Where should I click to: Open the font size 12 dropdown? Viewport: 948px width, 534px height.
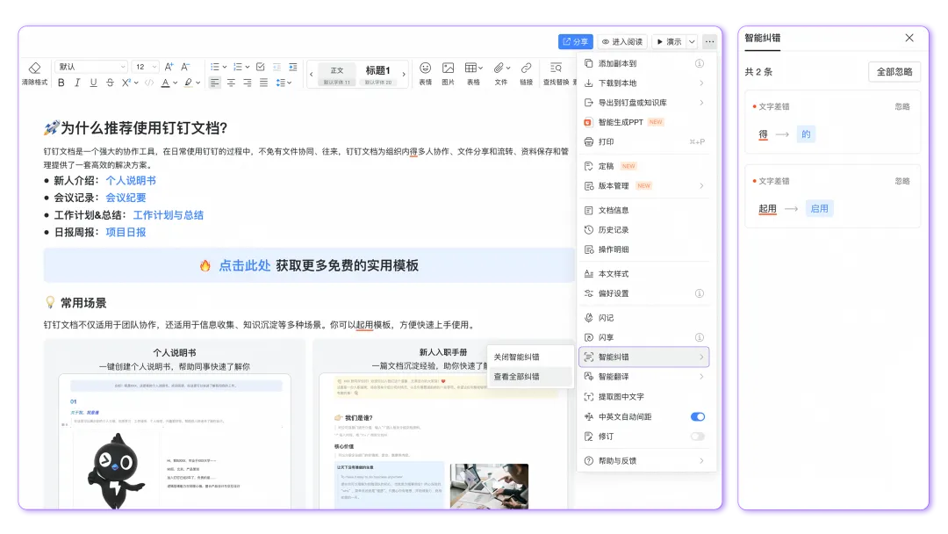click(146, 67)
